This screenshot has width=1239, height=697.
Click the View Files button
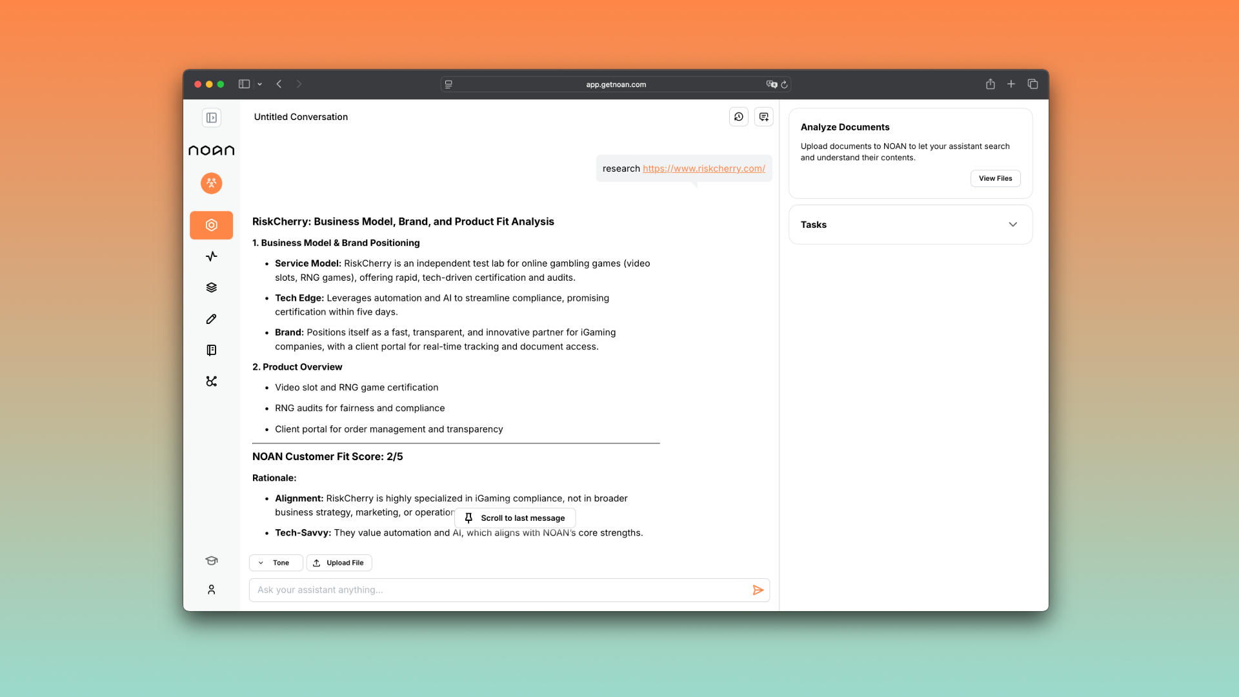coord(995,179)
